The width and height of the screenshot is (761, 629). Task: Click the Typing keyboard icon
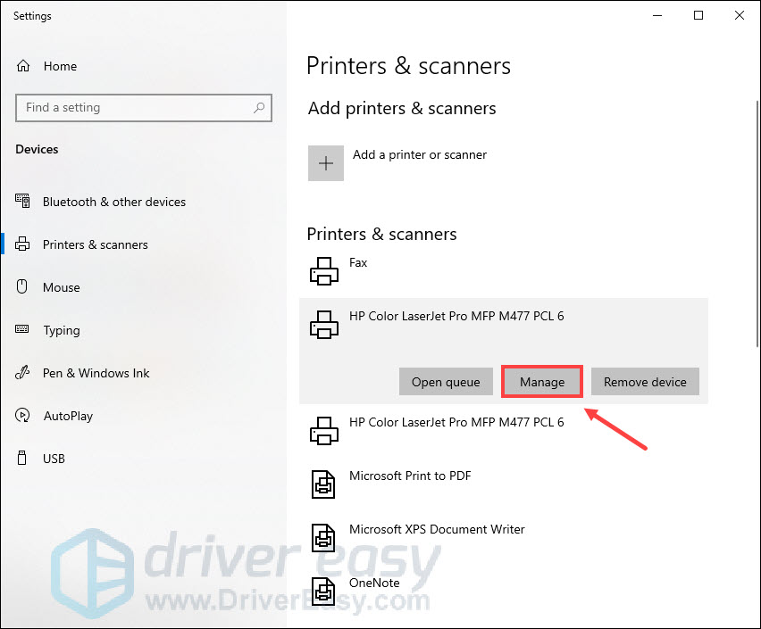click(23, 330)
